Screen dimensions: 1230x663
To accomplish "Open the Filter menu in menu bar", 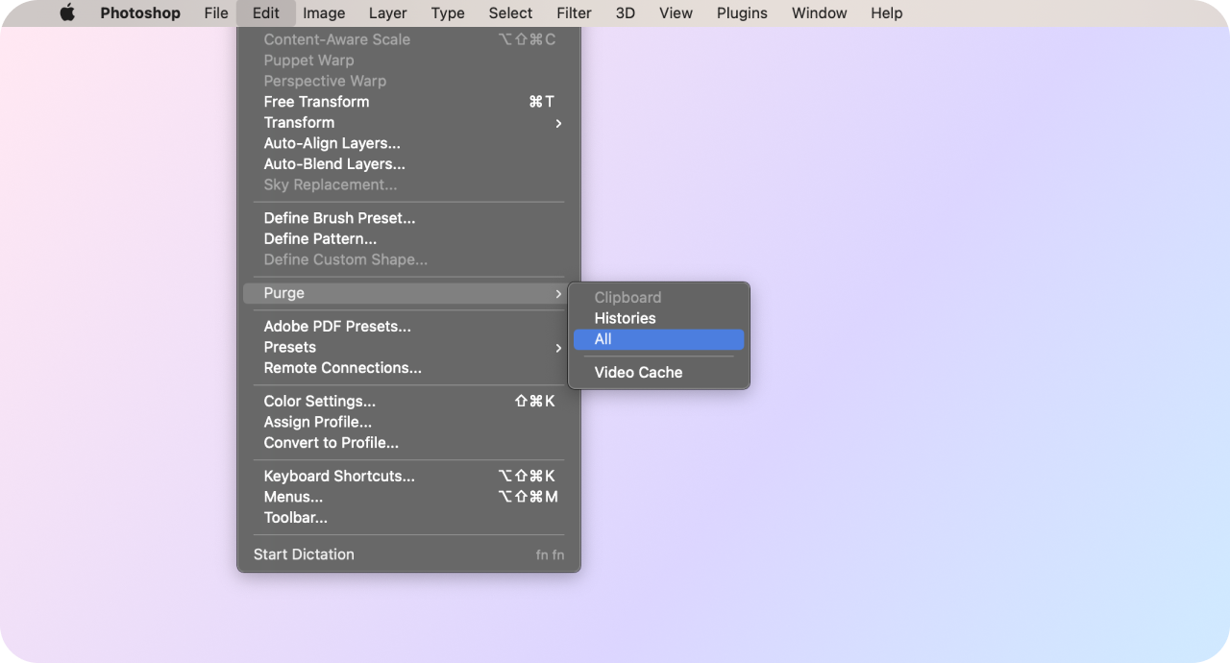I will pos(574,13).
